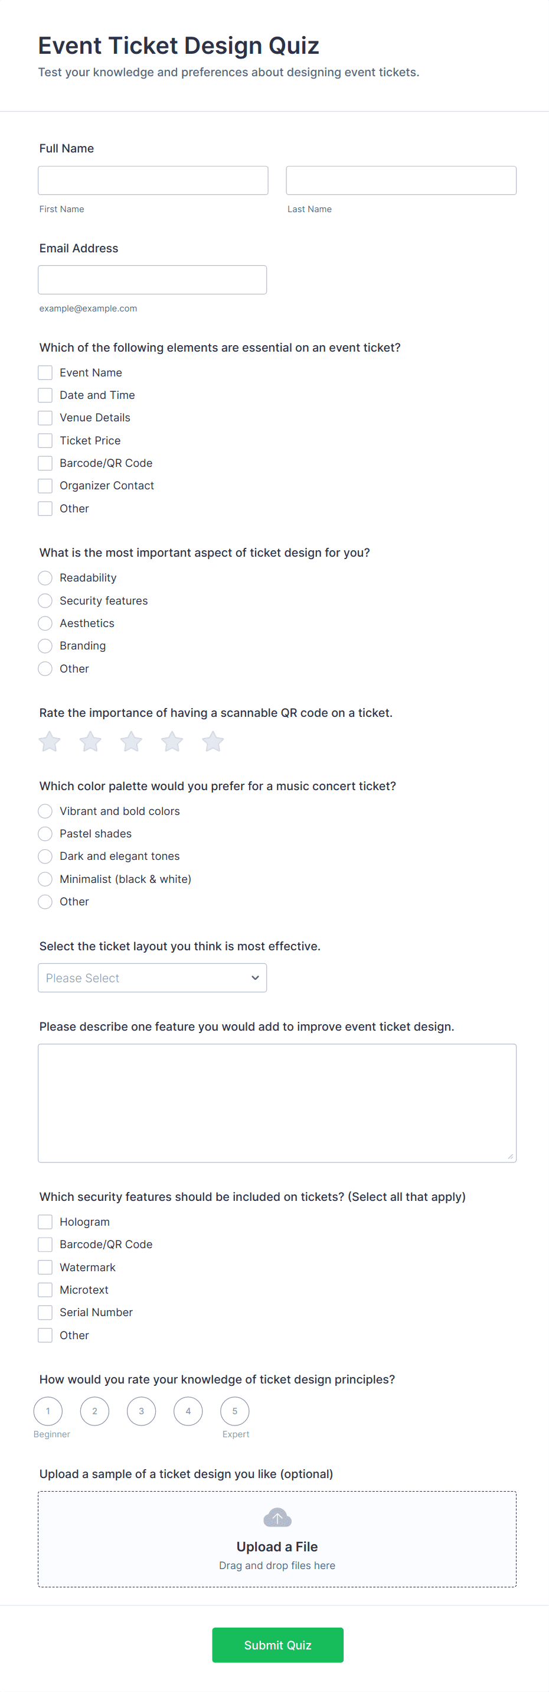Click the fourth rating star

coord(172,742)
